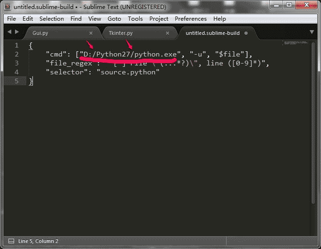Minimize the Sublime Text window
The width and height of the screenshot is (321, 249).
click(276, 5)
